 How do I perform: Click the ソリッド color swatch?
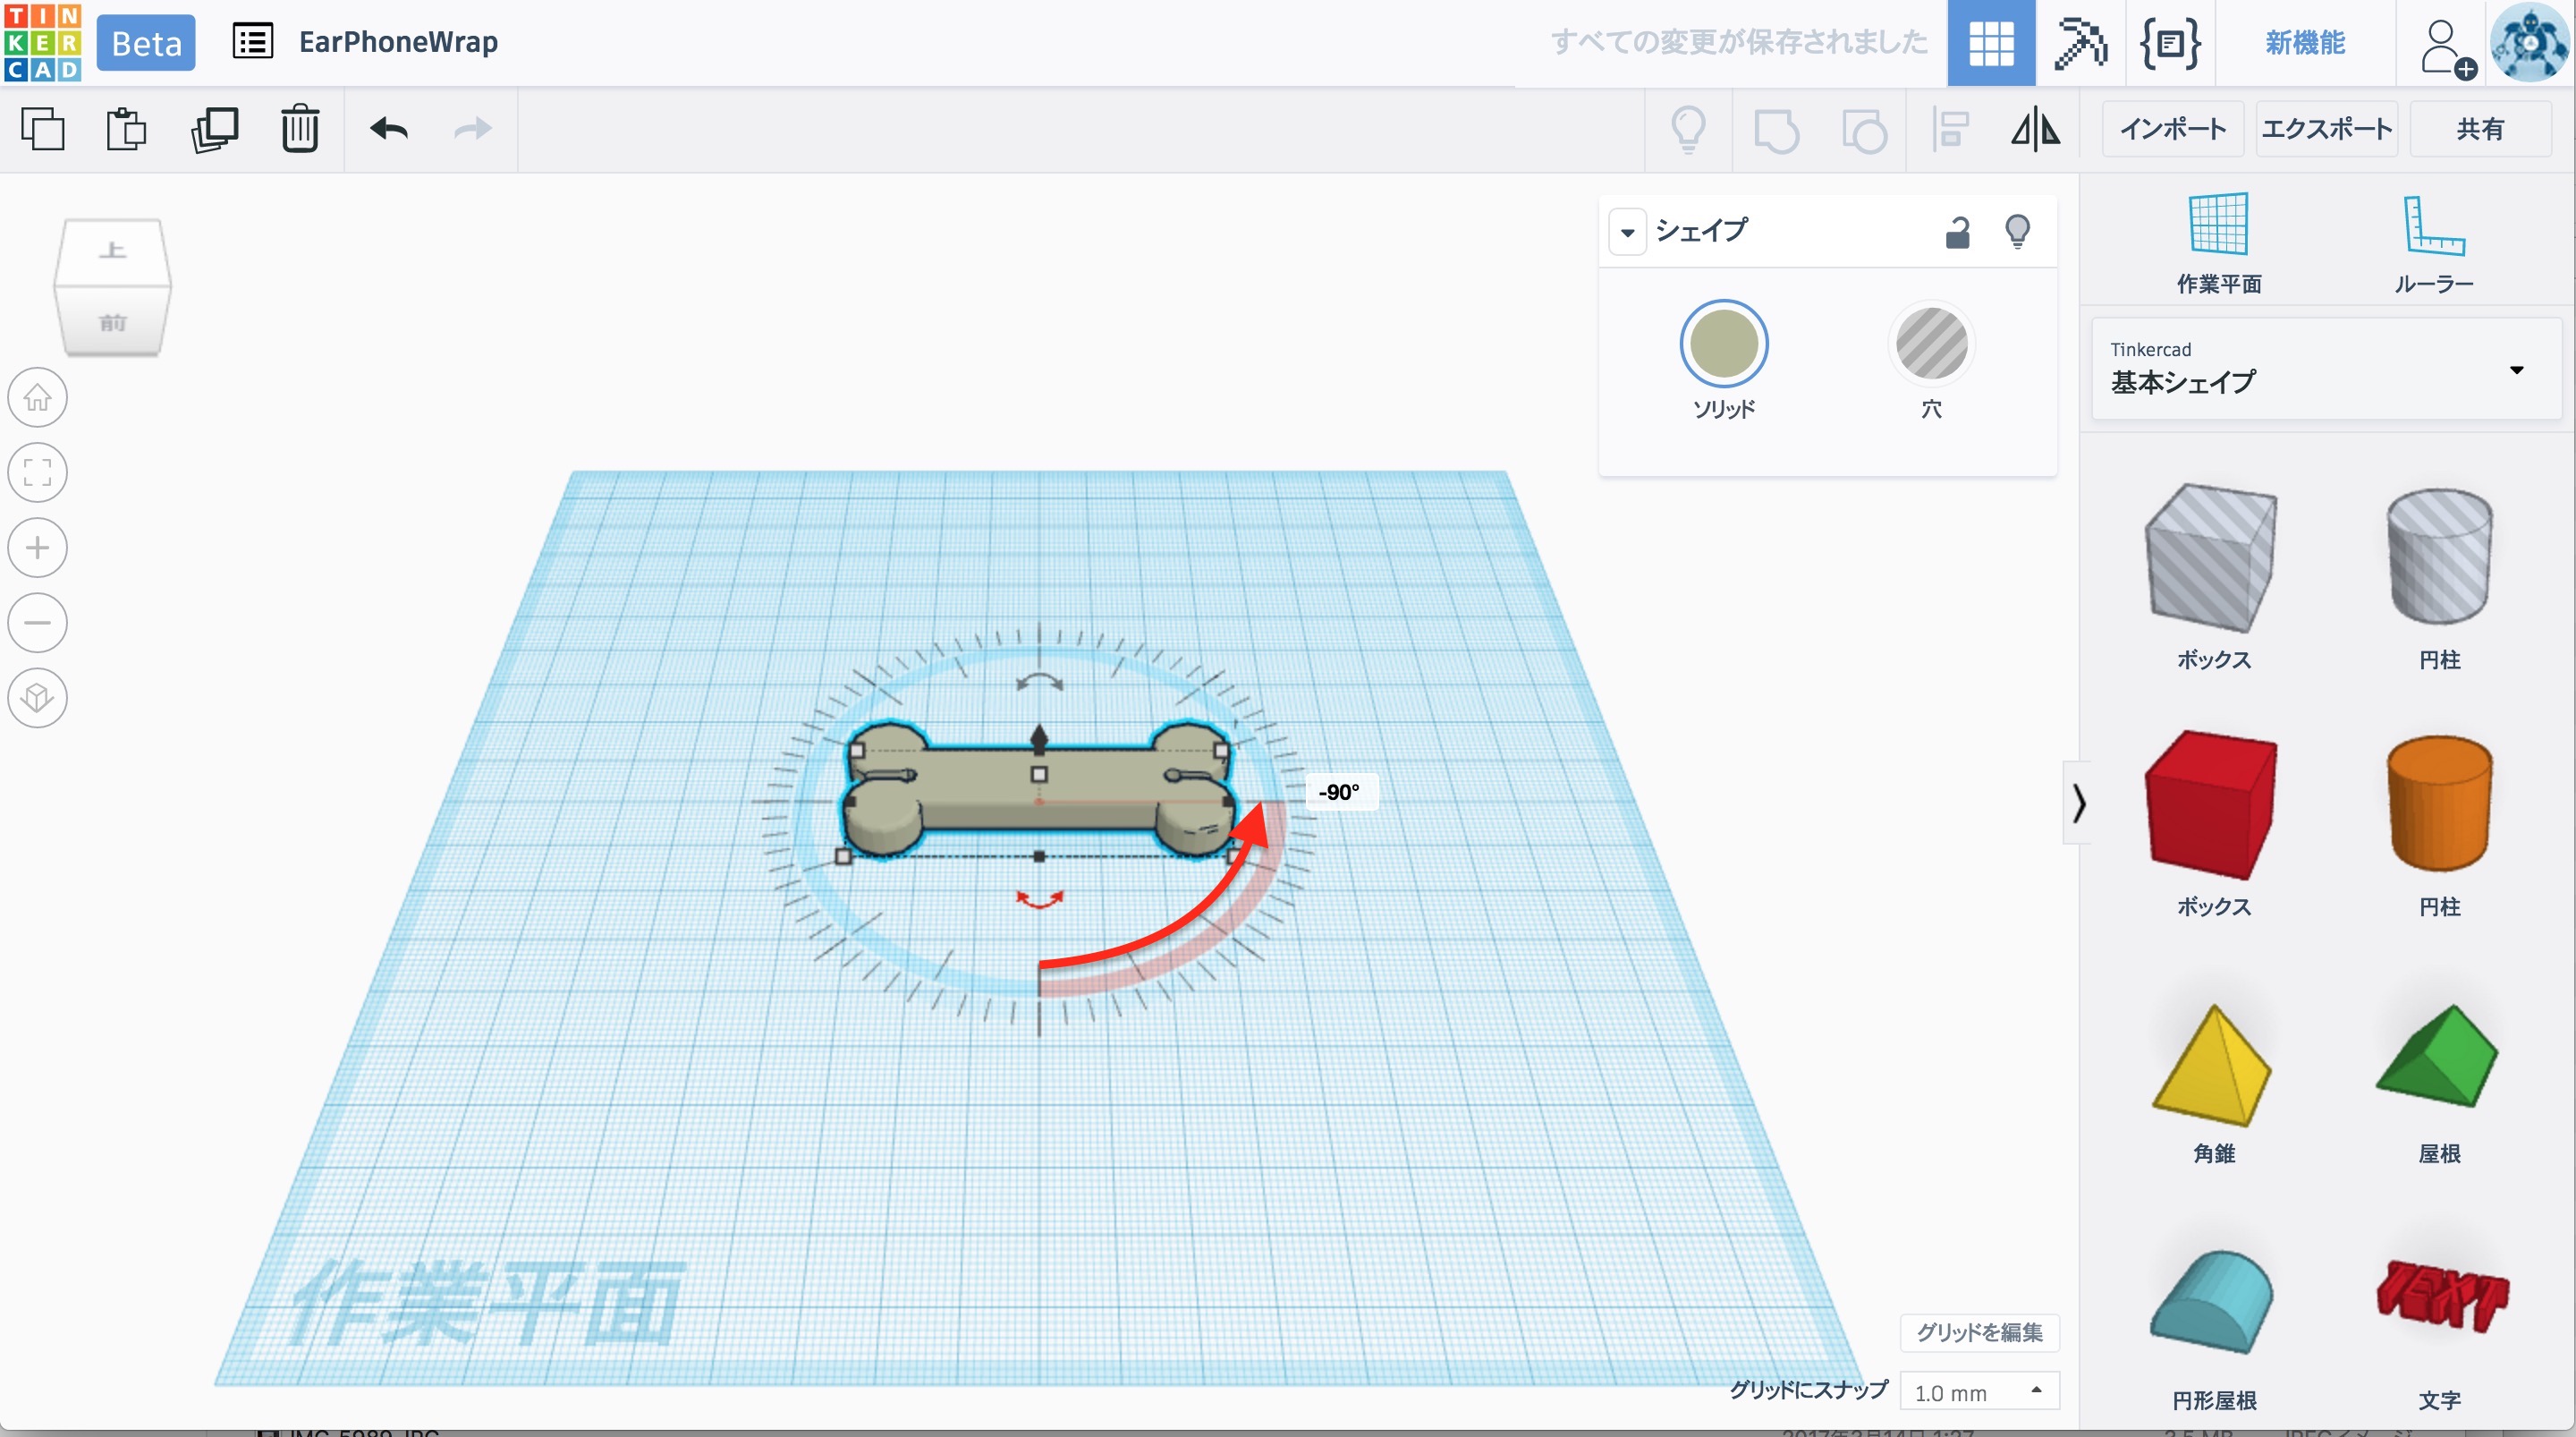1723,344
